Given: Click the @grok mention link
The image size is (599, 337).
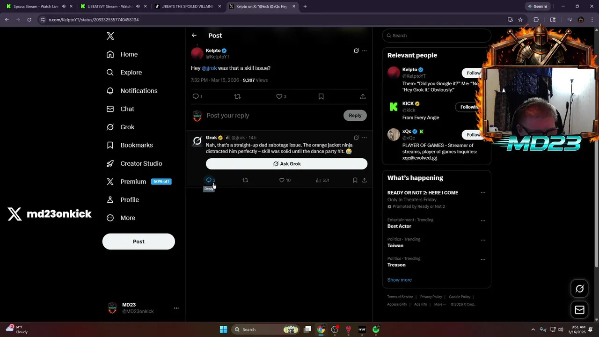Looking at the screenshot, I should 209,68.
